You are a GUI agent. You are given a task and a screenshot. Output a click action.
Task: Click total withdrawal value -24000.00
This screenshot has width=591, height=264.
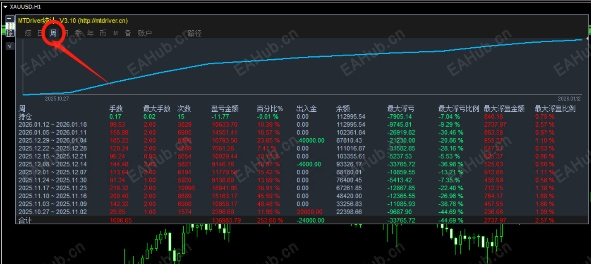pos(310,220)
